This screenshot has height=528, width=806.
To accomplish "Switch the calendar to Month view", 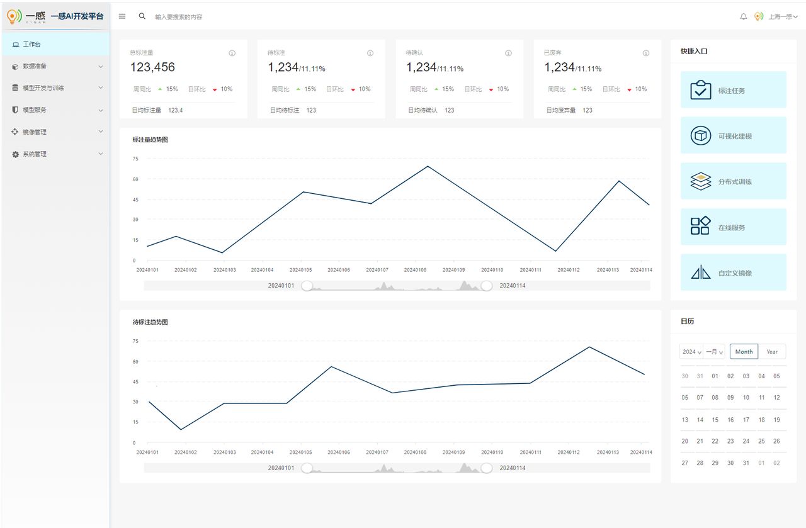I will coord(744,352).
